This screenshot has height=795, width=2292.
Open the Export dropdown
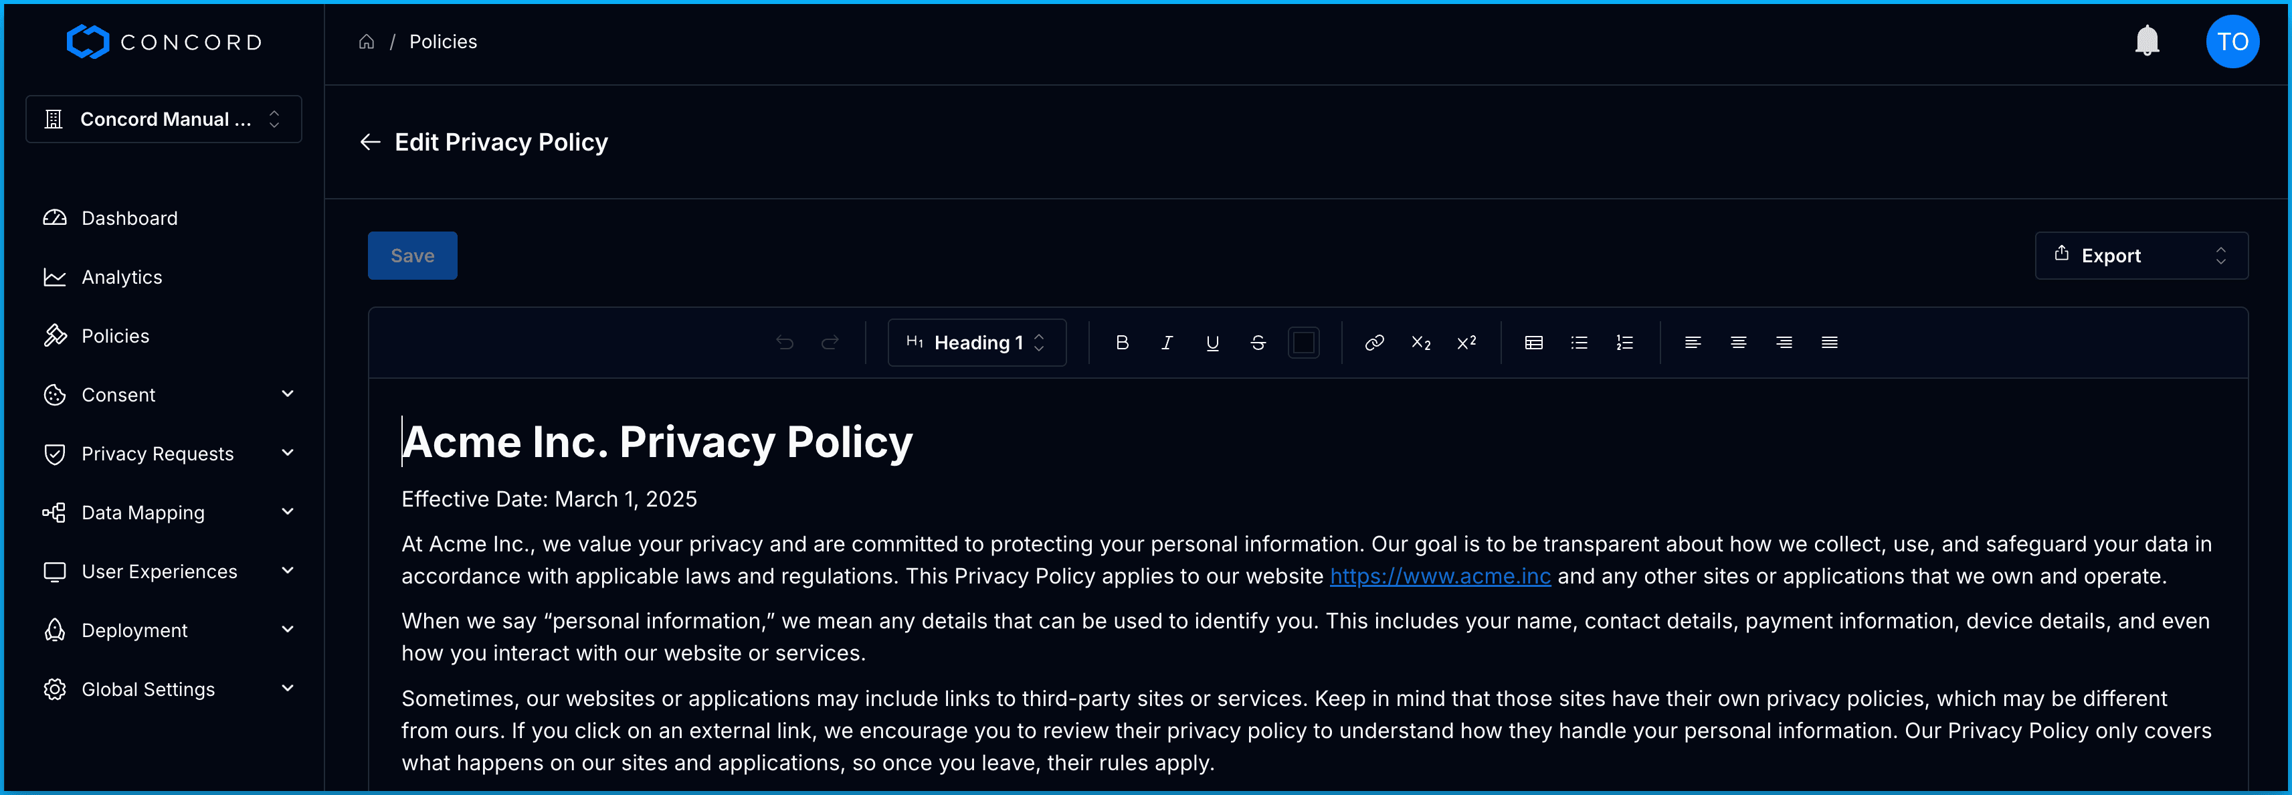pos(2140,256)
